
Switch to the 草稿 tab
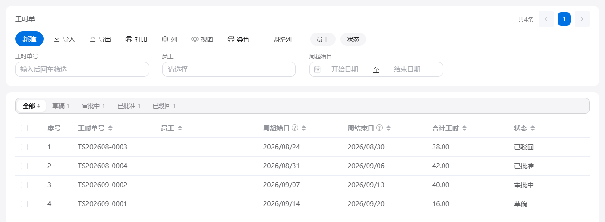(x=61, y=106)
